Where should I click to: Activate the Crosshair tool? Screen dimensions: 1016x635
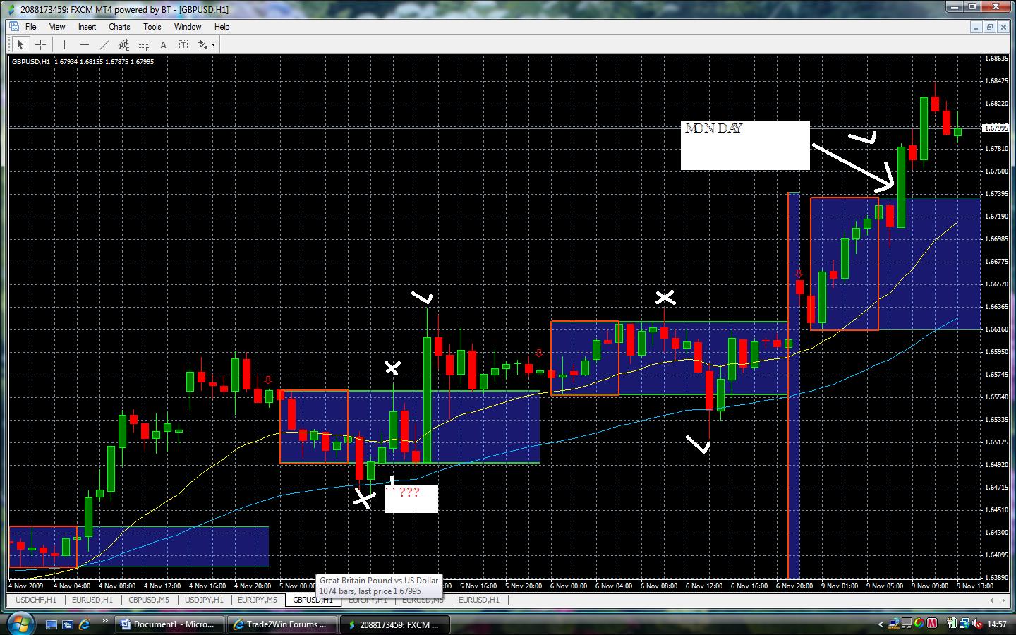(41, 44)
